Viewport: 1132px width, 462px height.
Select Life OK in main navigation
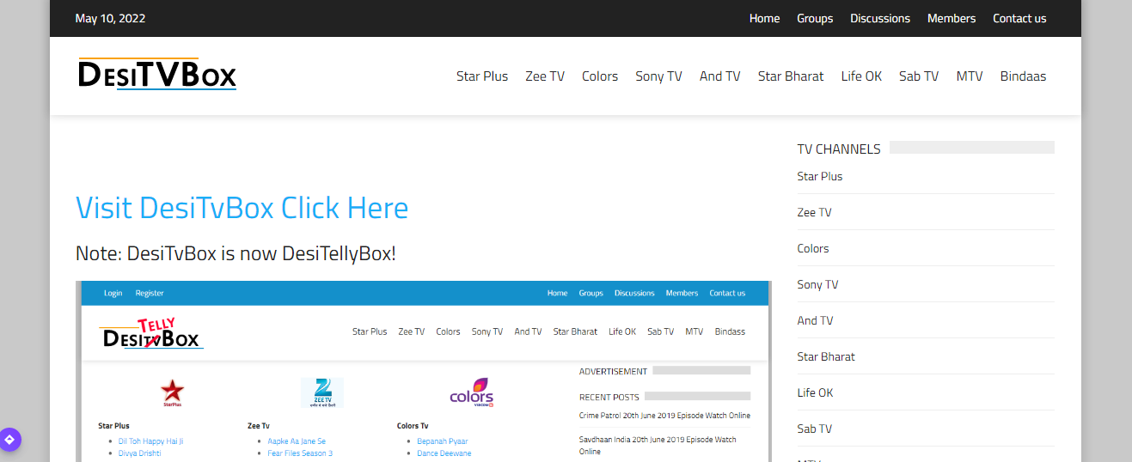point(861,76)
